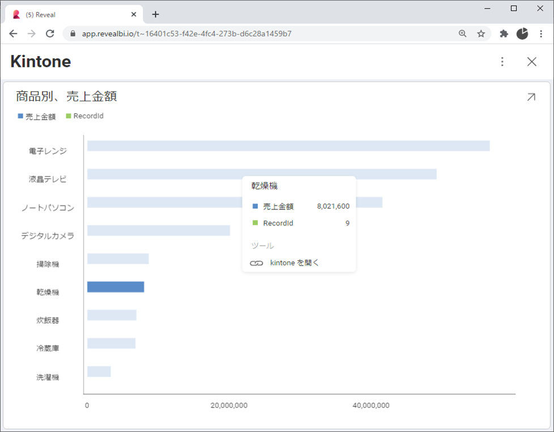Select the (5) Reveal tab

74,15
